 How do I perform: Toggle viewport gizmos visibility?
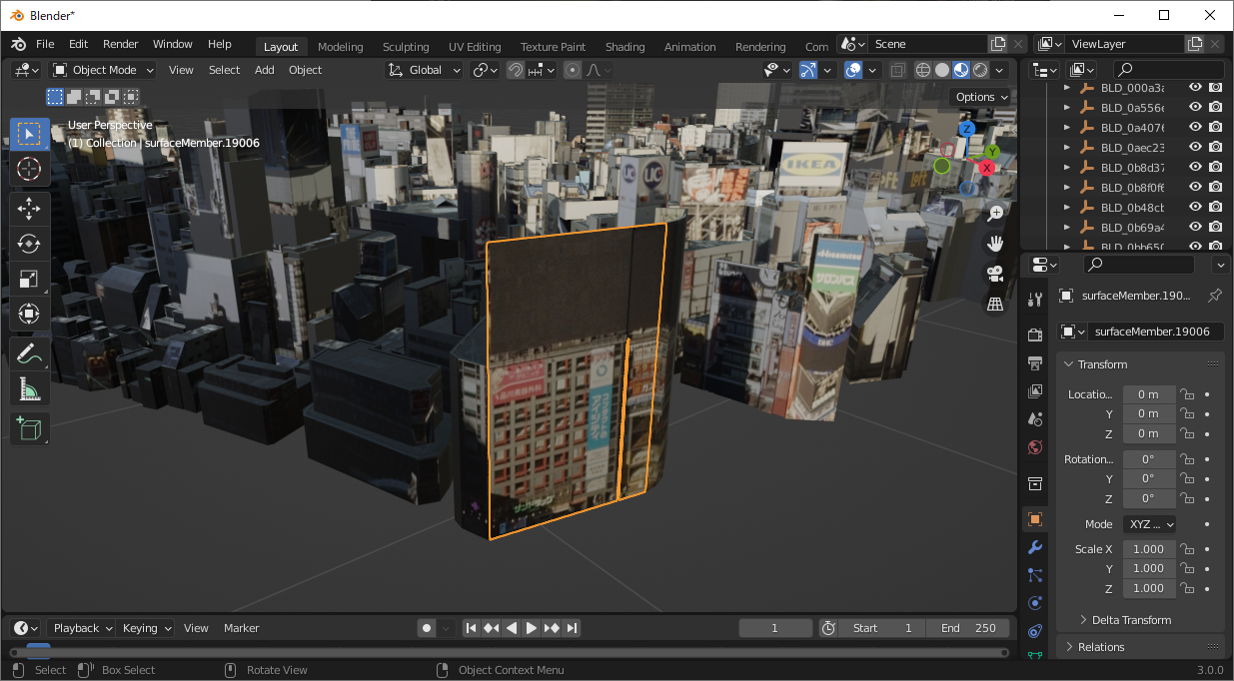pos(807,70)
